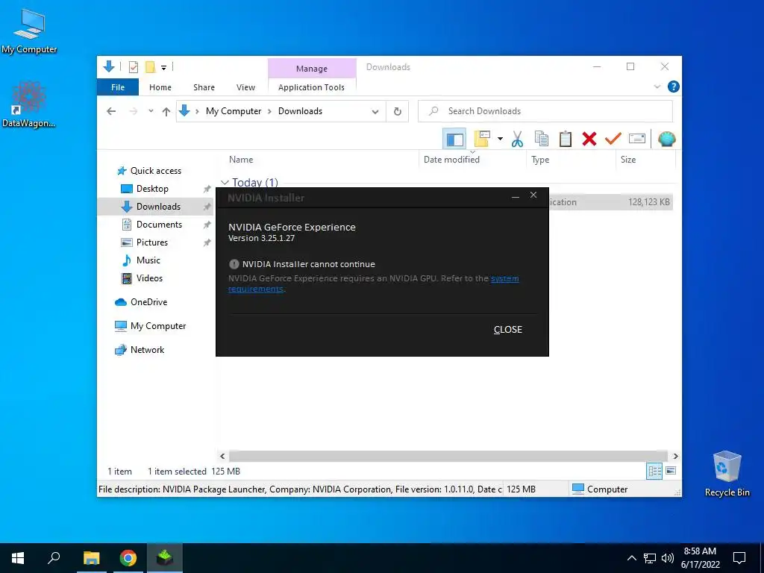Click the horizontal scrollbar track
Screen dimensions: 764x573
[448, 457]
